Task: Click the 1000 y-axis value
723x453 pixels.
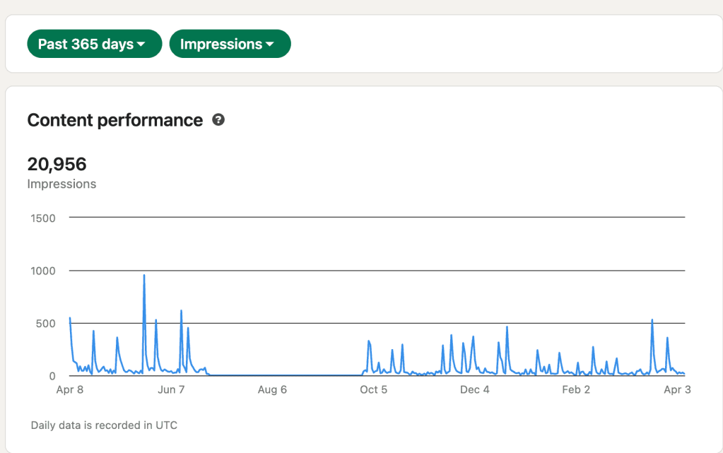Action: click(x=42, y=271)
